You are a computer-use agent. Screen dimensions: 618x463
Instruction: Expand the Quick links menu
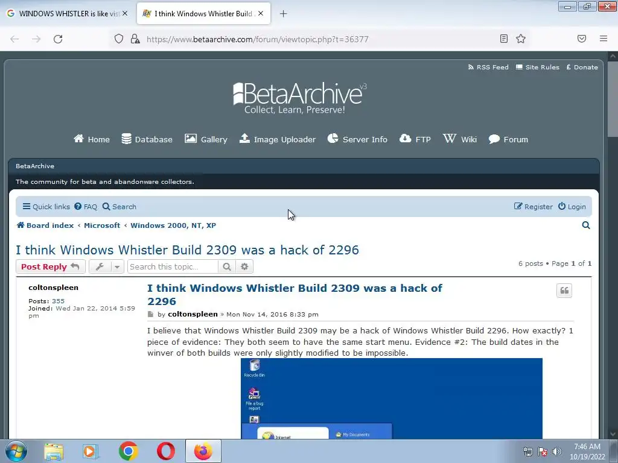coord(46,206)
